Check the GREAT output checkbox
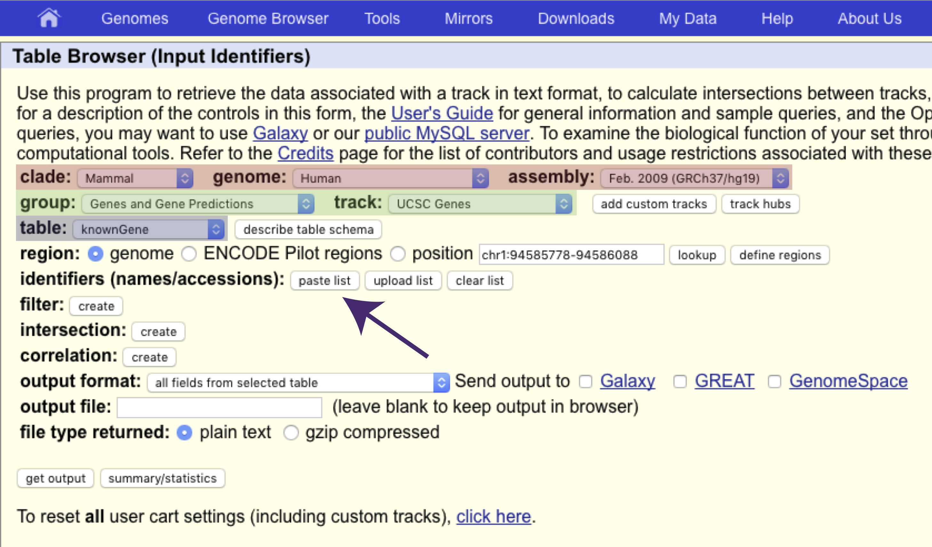 point(680,381)
